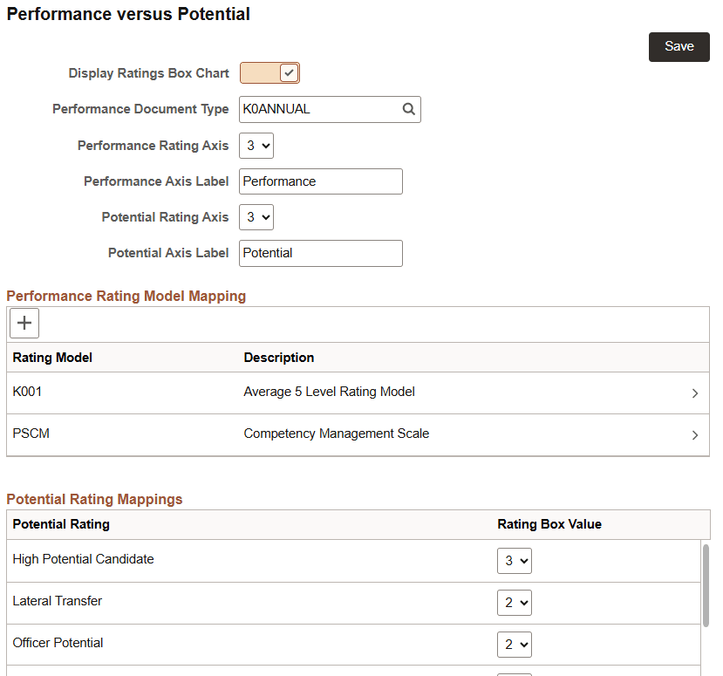Open rating box value for High Potential Candidate
723x676 pixels.
coord(514,561)
